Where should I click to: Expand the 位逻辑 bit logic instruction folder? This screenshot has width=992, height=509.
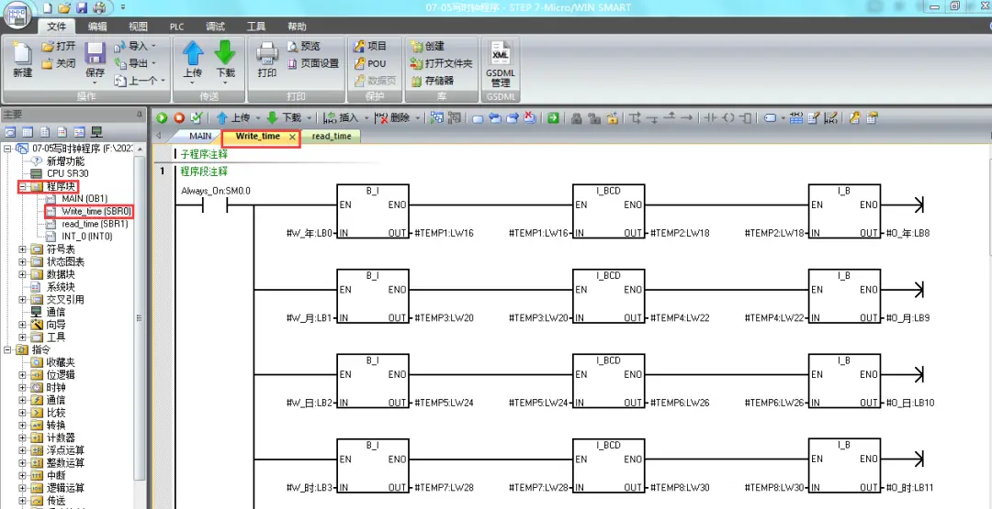tap(23, 375)
